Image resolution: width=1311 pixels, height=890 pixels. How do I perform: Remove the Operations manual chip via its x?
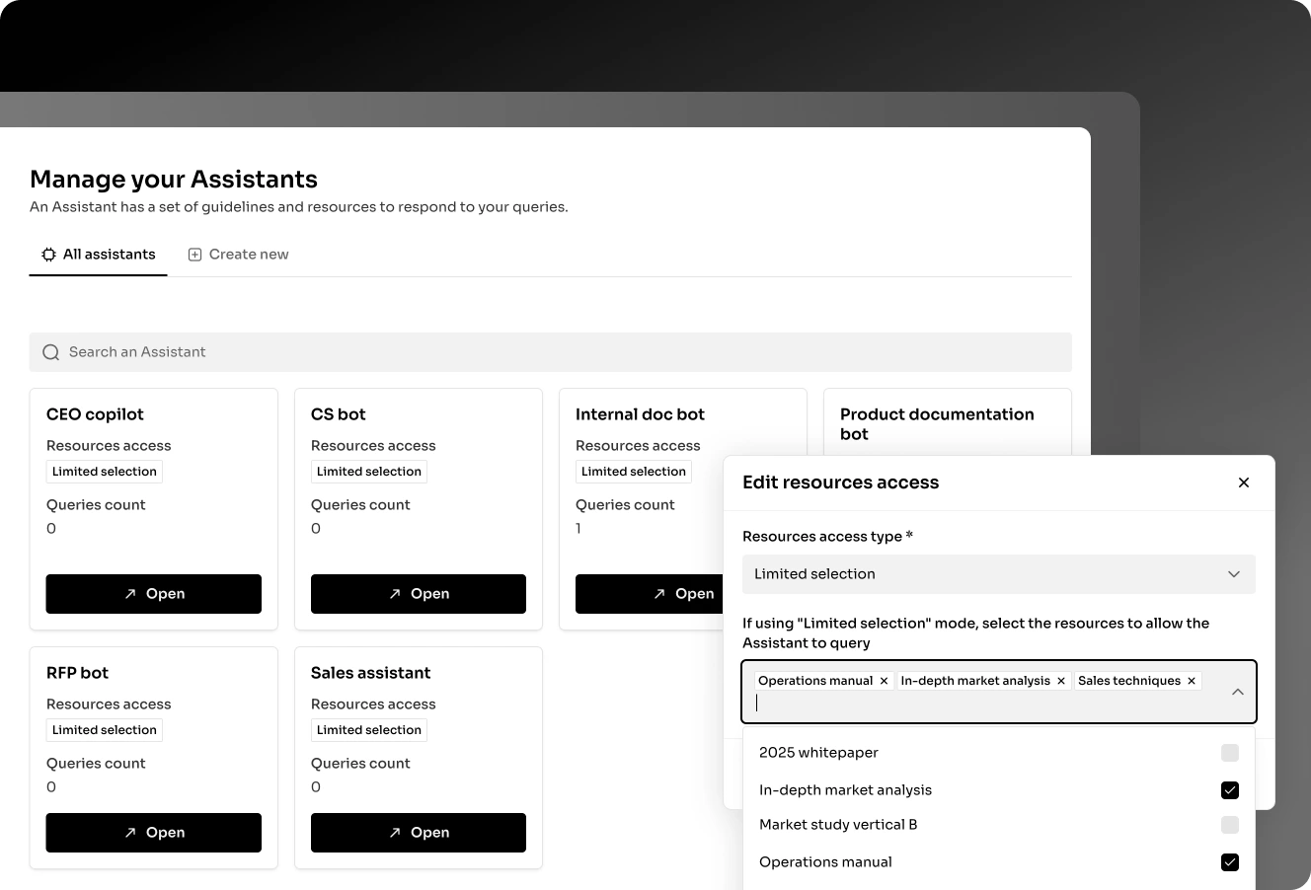tap(884, 680)
